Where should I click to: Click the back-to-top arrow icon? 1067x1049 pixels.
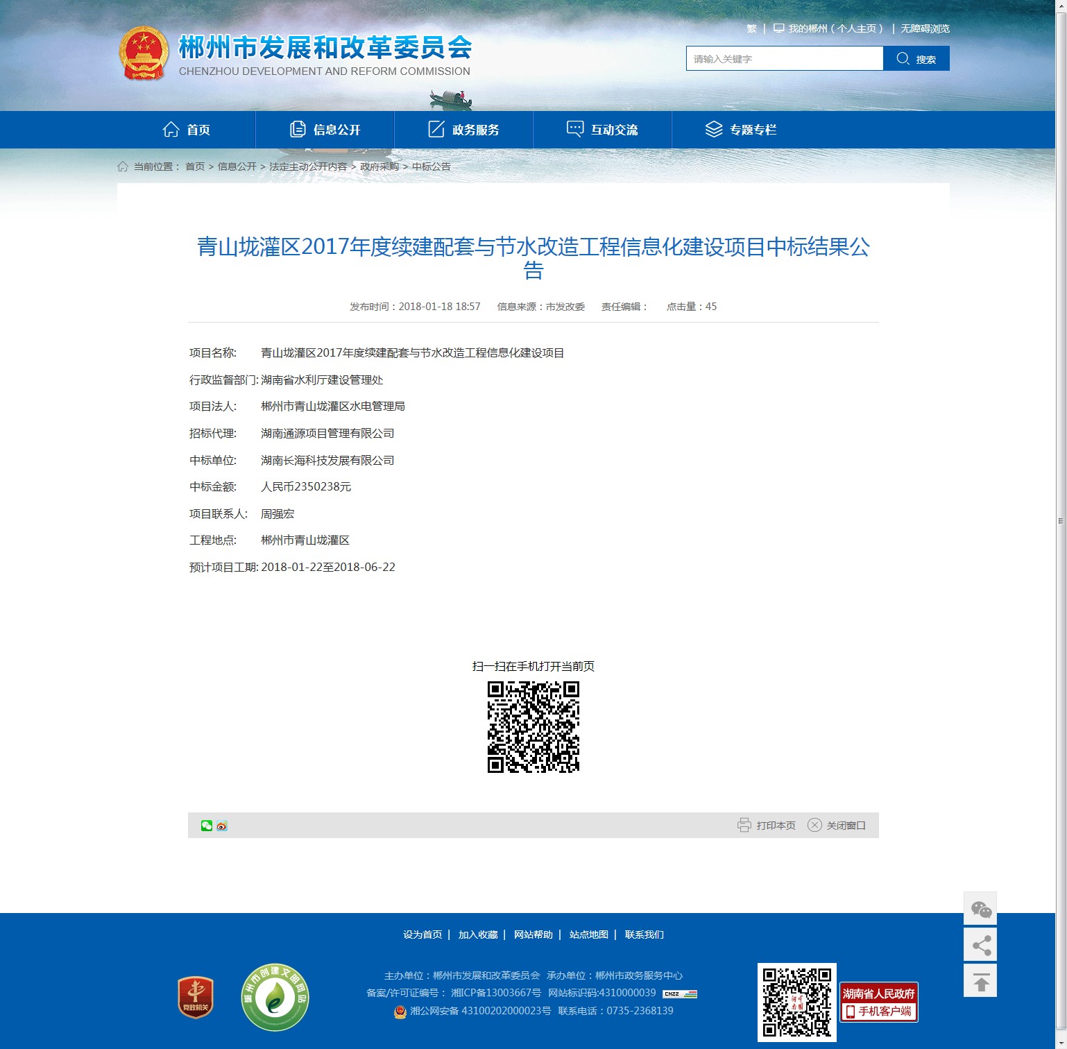click(x=980, y=981)
